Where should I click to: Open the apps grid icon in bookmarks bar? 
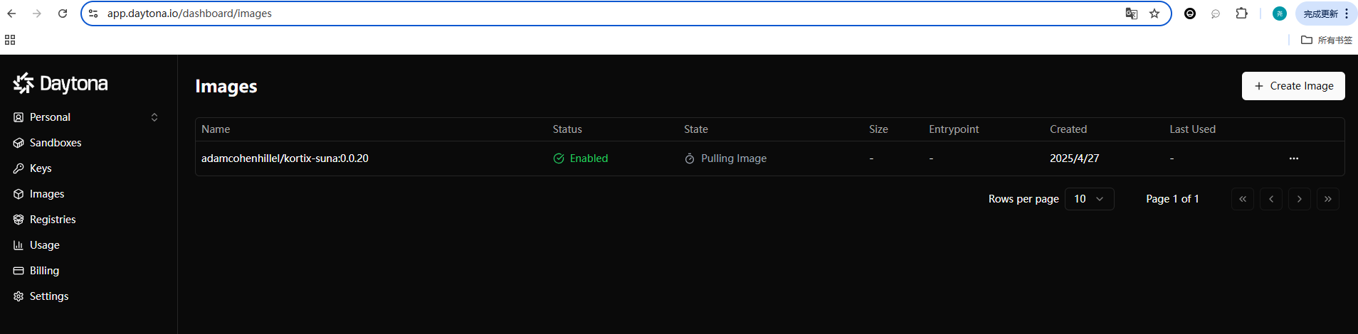pos(10,40)
